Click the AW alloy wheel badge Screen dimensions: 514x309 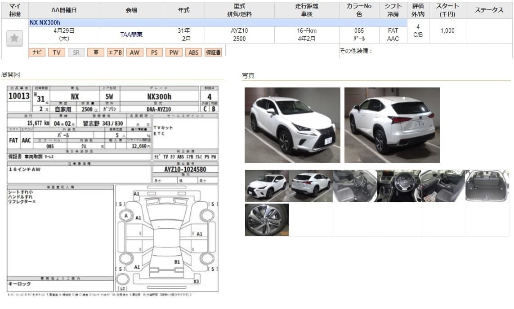coord(134,52)
